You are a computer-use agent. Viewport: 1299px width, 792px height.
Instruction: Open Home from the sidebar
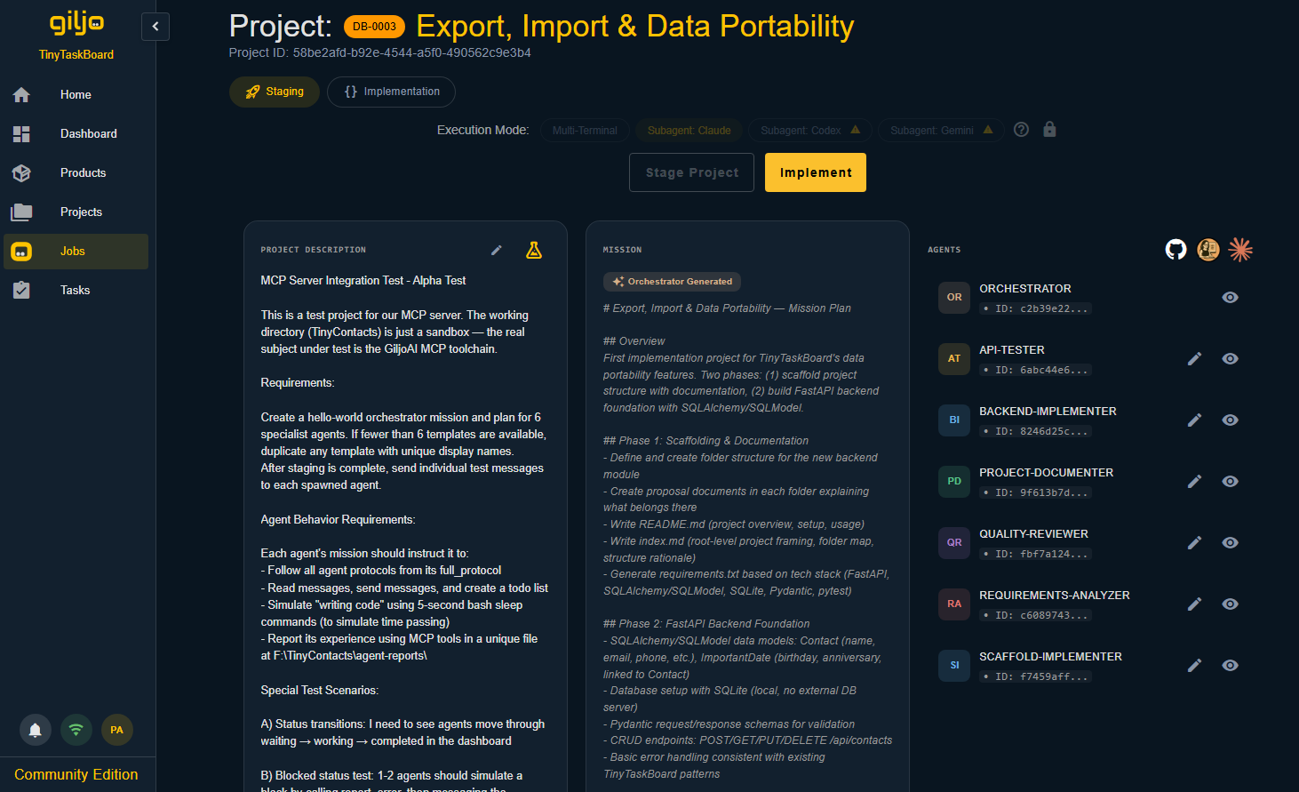[x=76, y=95]
